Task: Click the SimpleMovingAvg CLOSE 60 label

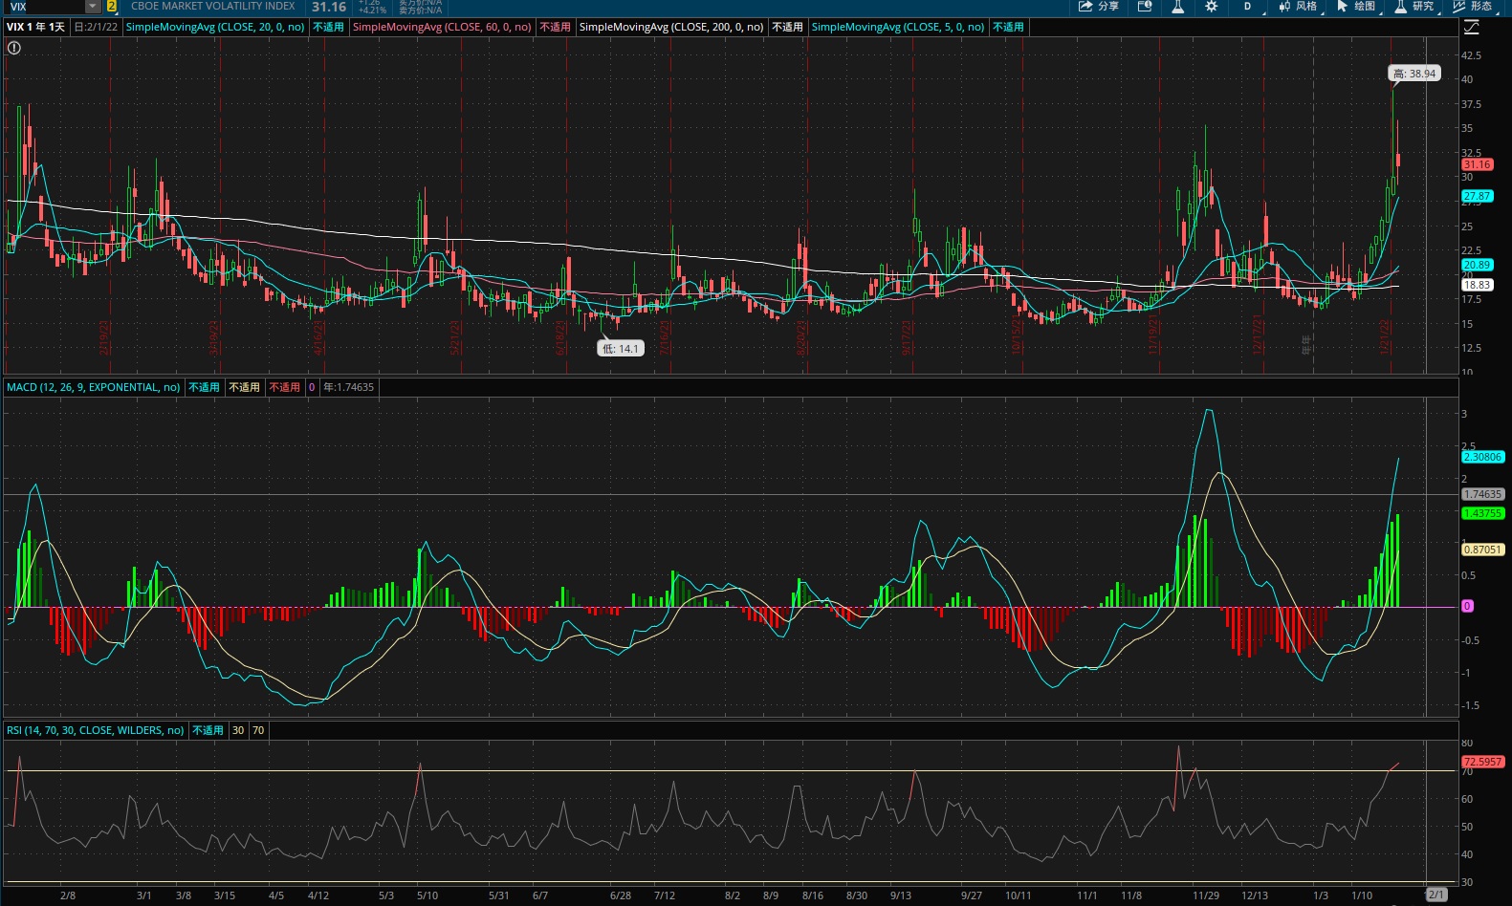Action: tap(442, 27)
